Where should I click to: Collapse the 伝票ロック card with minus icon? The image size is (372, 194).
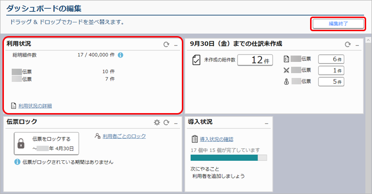[176, 123]
